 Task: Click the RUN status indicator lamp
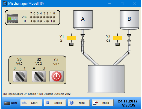[x=7, y=103]
